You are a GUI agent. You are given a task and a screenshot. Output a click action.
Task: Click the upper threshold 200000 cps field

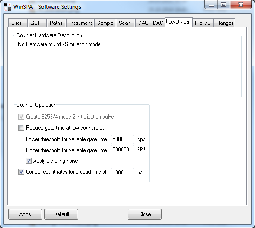click(x=122, y=149)
